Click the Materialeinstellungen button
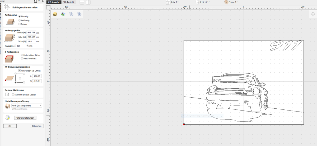 [25, 118]
